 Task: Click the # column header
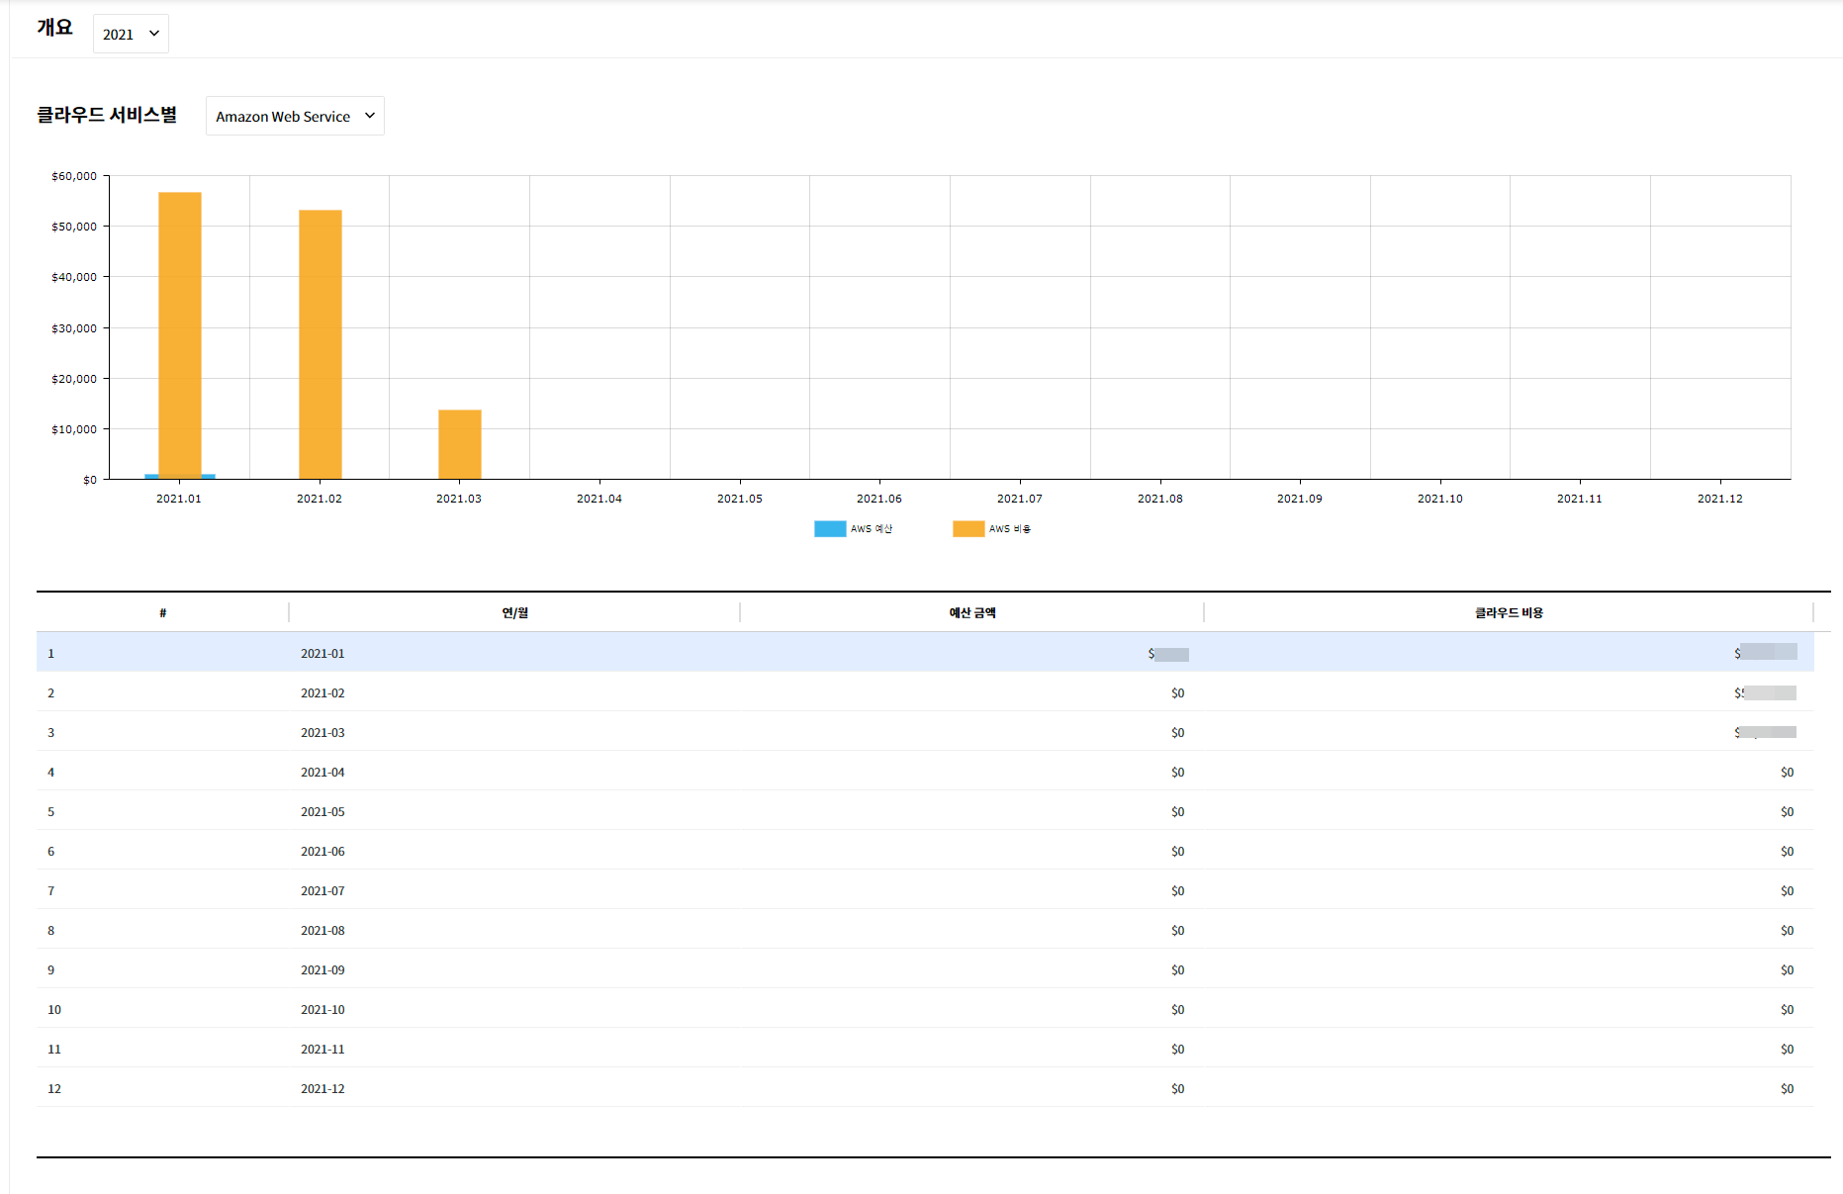click(163, 613)
